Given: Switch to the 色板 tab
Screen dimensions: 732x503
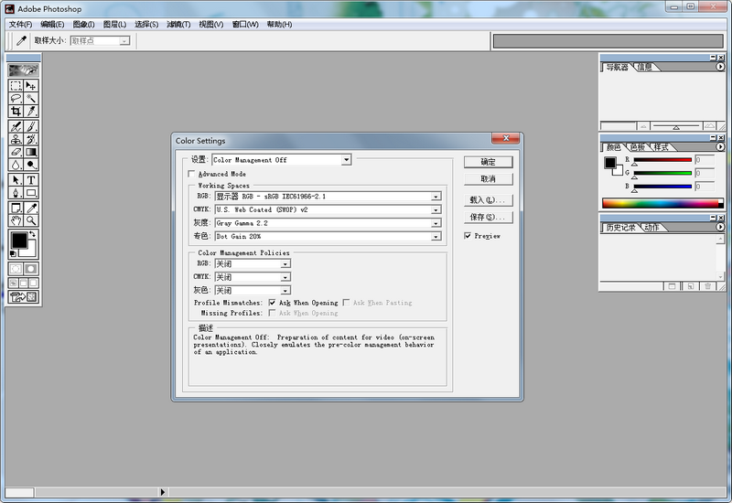Looking at the screenshot, I should (x=637, y=147).
